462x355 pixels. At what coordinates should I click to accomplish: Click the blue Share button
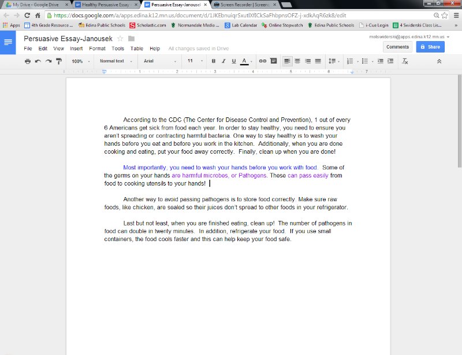pos(430,46)
